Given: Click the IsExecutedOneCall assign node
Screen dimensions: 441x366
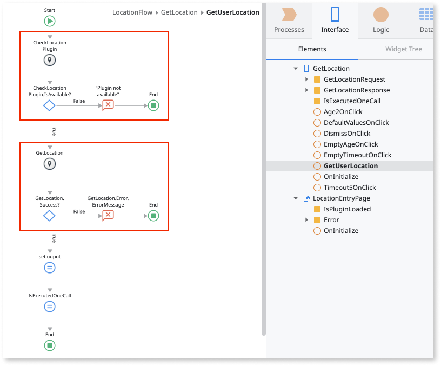Looking at the screenshot, I should 49,306.
